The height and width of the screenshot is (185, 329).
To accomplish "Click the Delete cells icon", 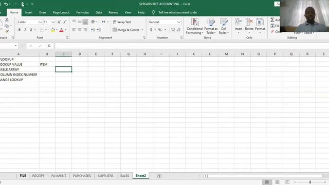I will coord(249,22).
